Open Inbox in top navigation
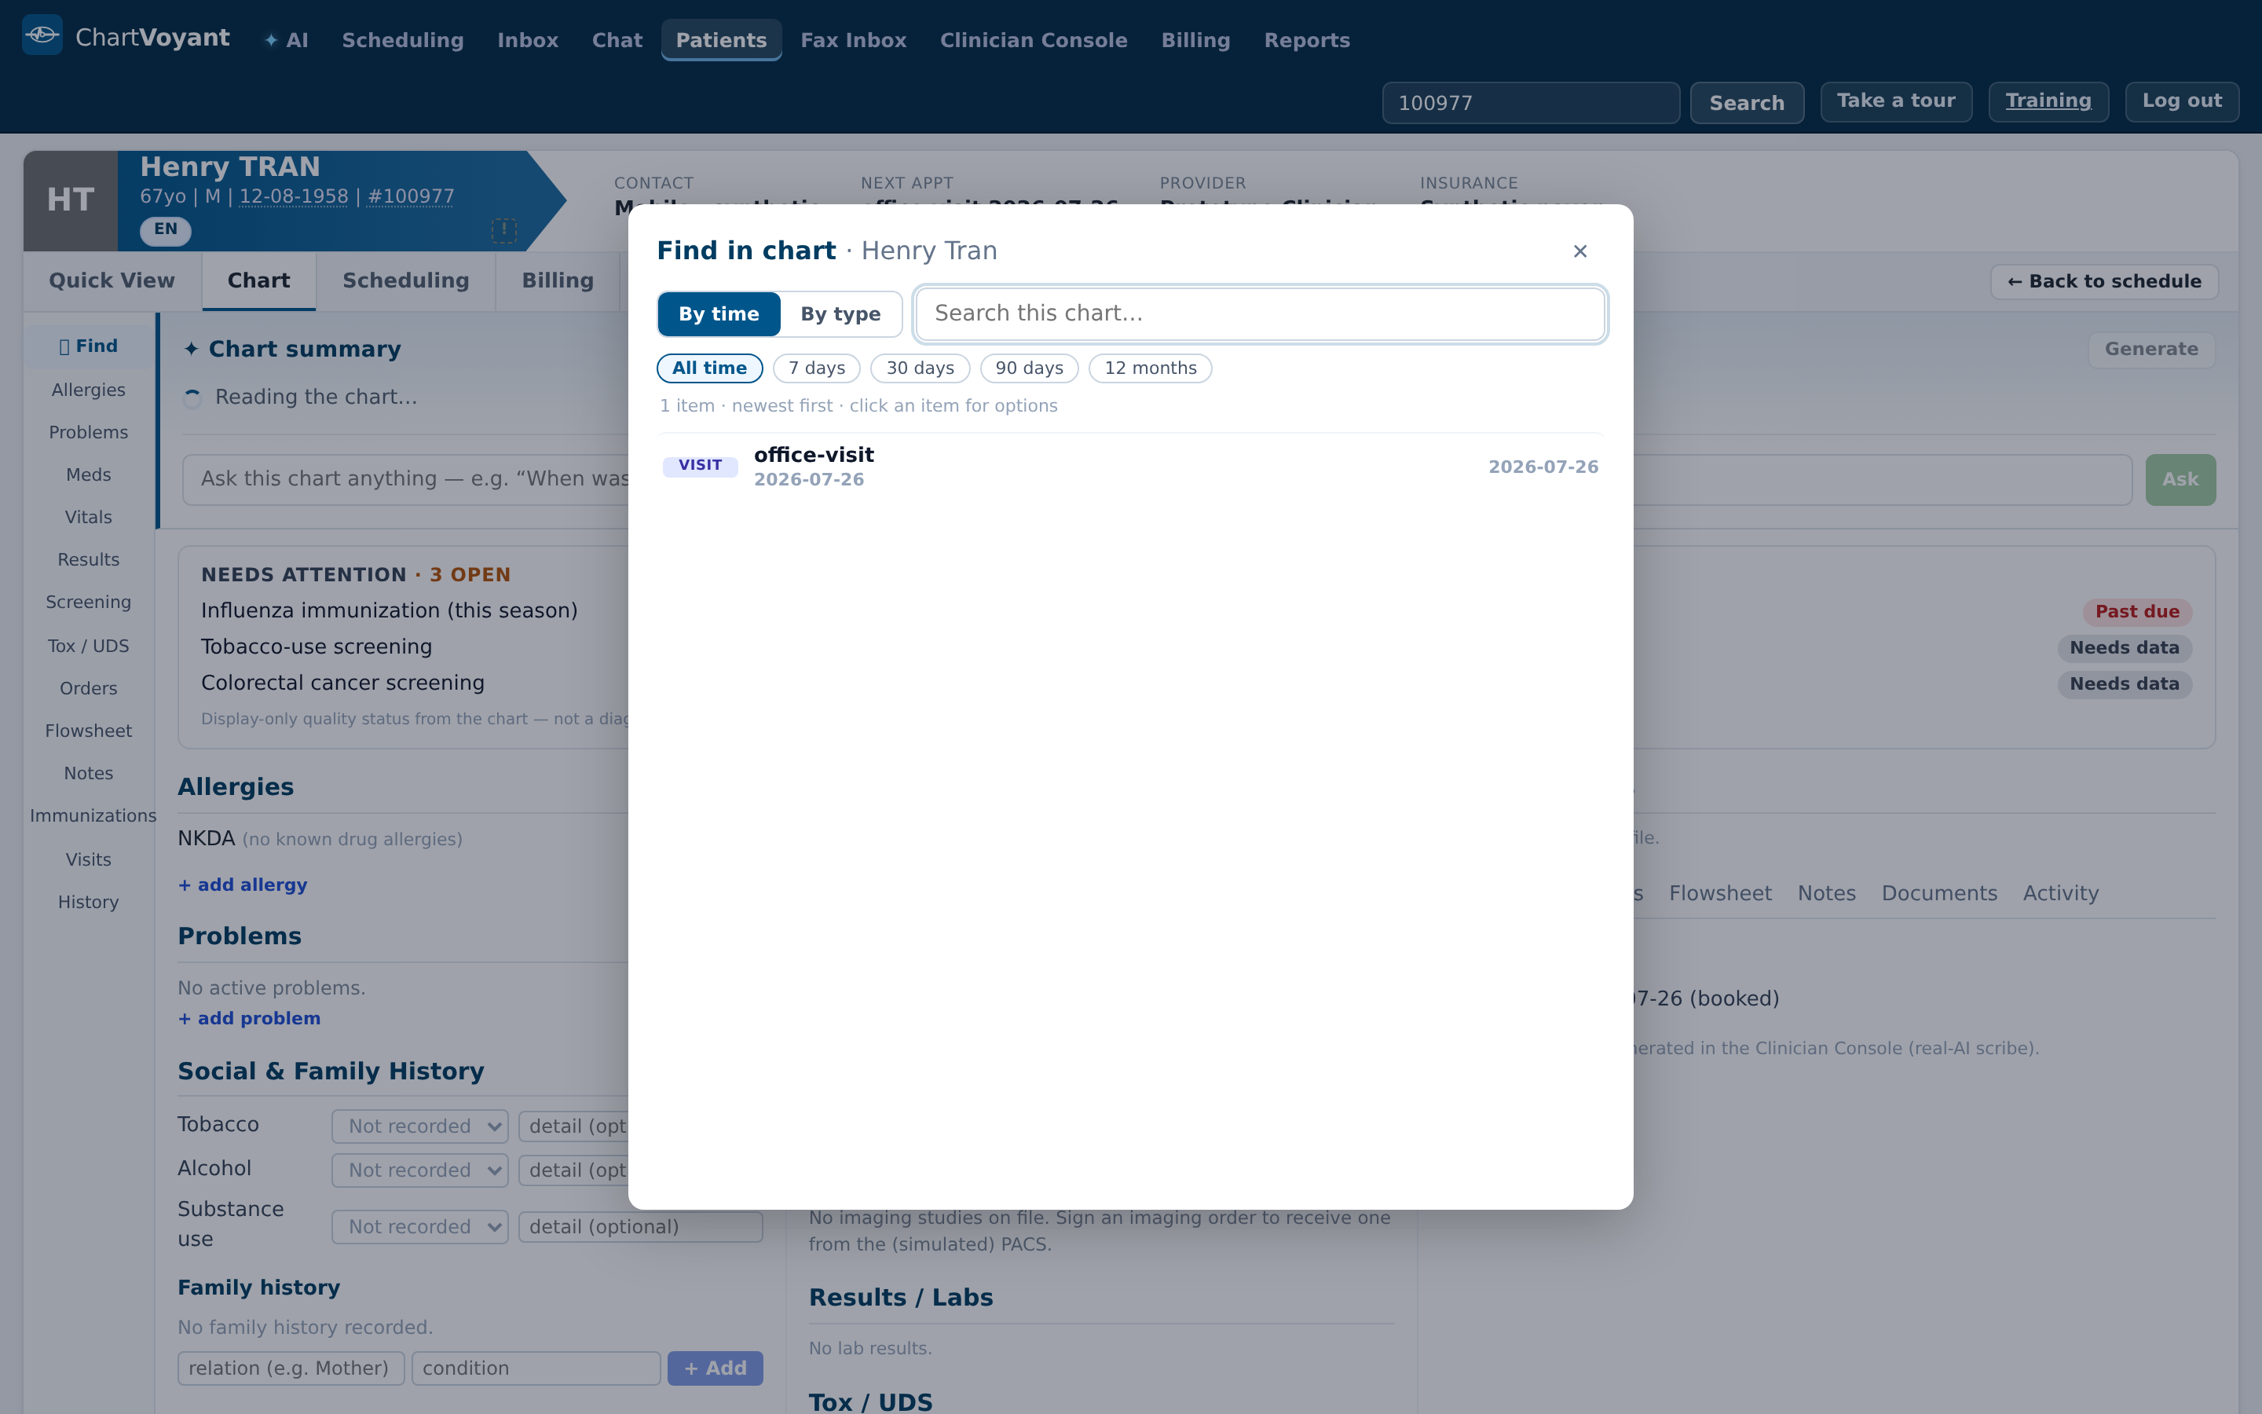 (527, 40)
